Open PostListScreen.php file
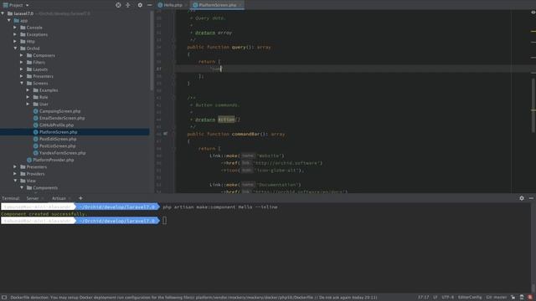Image resolution: width=536 pixels, height=301 pixels. point(58,146)
